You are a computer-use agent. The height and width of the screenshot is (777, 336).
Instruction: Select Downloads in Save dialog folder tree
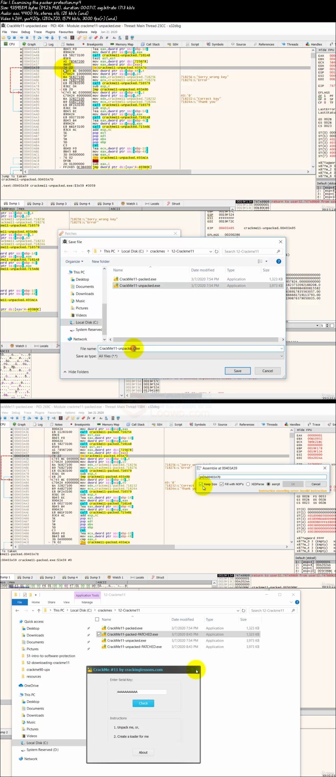click(85, 294)
